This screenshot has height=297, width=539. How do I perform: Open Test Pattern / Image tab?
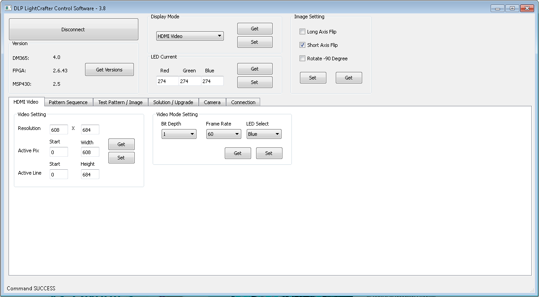pyautogui.click(x=120, y=102)
